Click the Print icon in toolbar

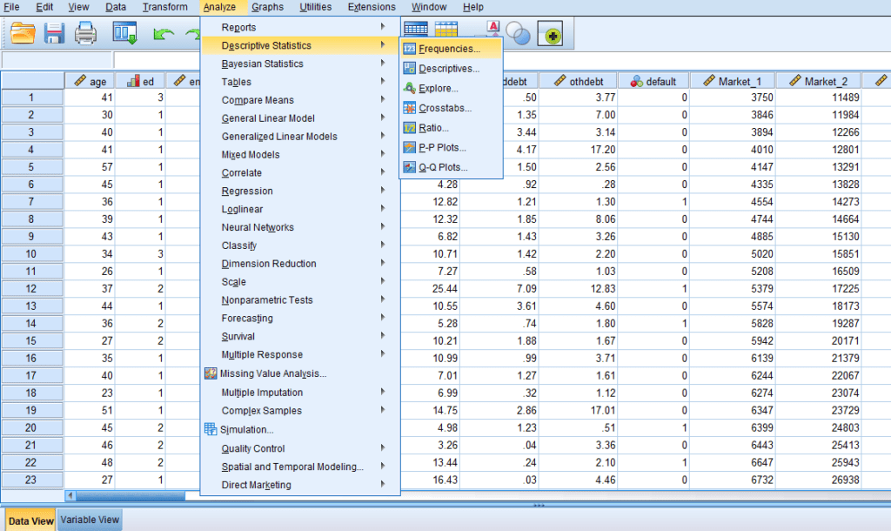coord(85,34)
